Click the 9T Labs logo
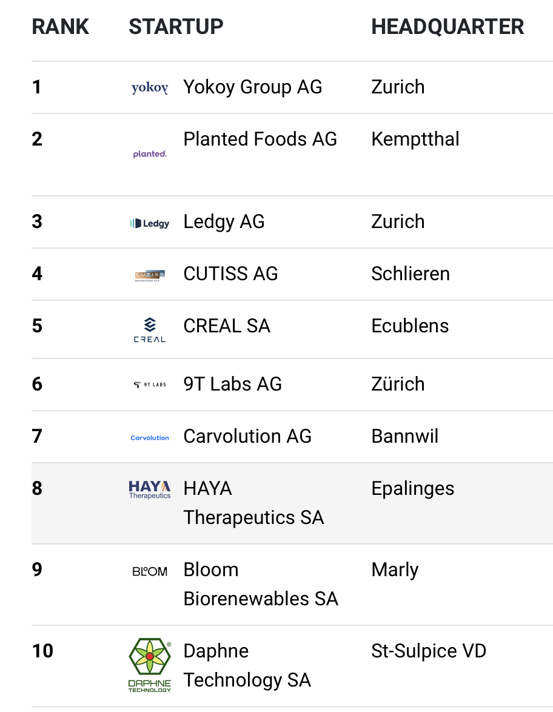 pyautogui.click(x=150, y=385)
